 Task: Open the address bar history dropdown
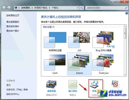coord(78,8)
